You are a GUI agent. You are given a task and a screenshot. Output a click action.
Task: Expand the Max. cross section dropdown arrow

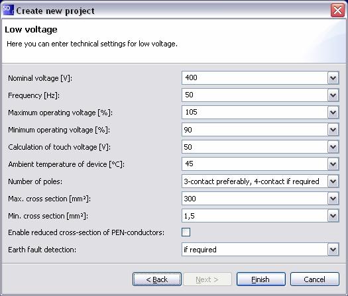tap(333, 199)
